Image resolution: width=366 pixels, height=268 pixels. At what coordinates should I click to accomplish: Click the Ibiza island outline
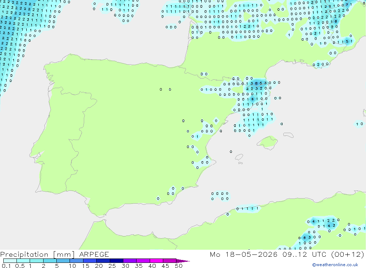(239, 157)
